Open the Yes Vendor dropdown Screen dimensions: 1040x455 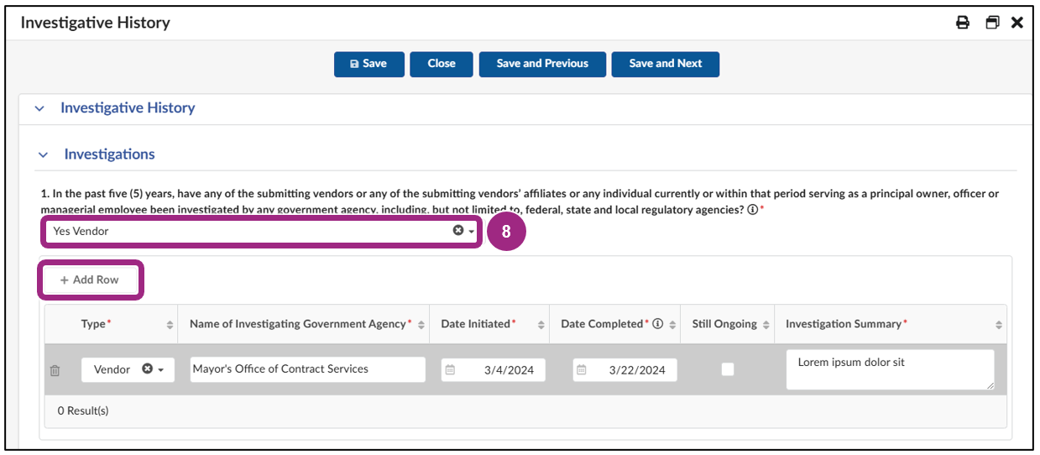(472, 232)
